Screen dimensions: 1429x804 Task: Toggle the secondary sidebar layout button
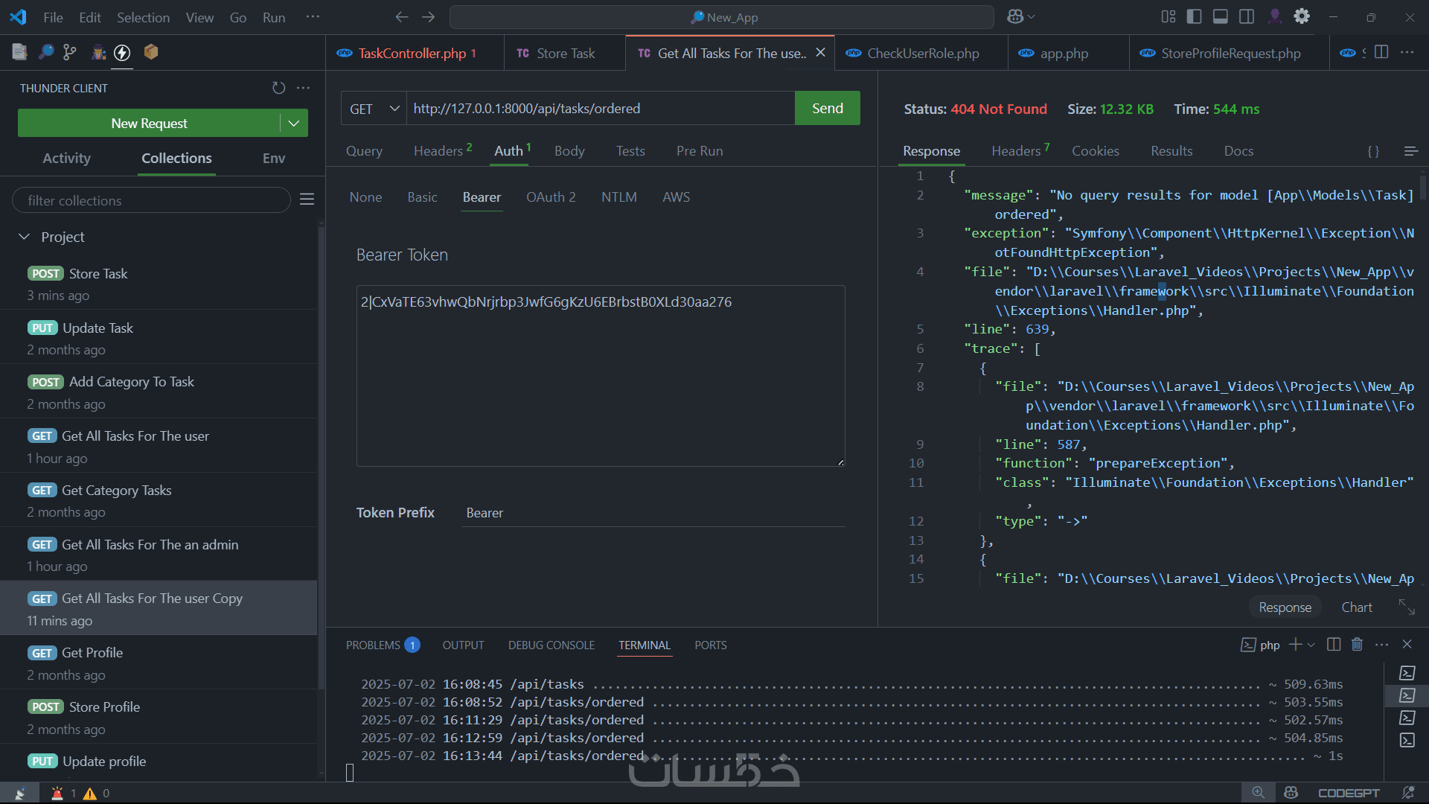click(x=1247, y=16)
